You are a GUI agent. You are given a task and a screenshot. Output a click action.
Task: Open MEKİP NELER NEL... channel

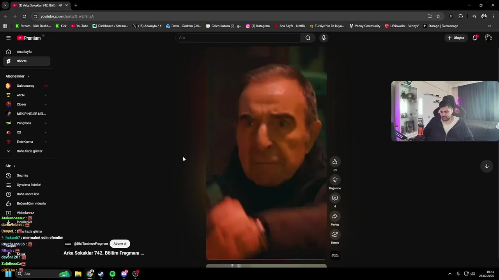click(27, 114)
